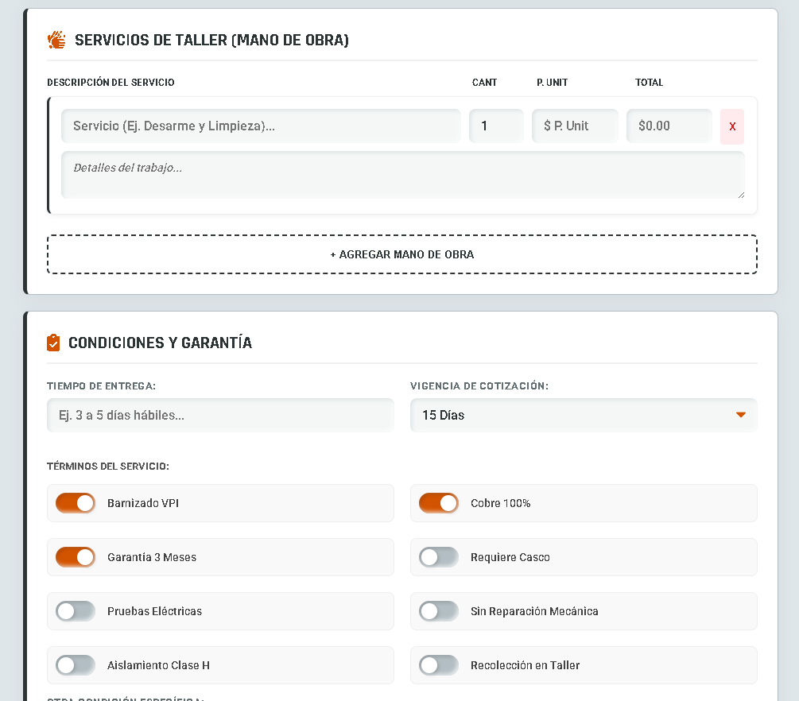The height and width of the screenshot is (701, 799).
Task: Enable the Pruebas Eléctricas switch
Action: 76,611
